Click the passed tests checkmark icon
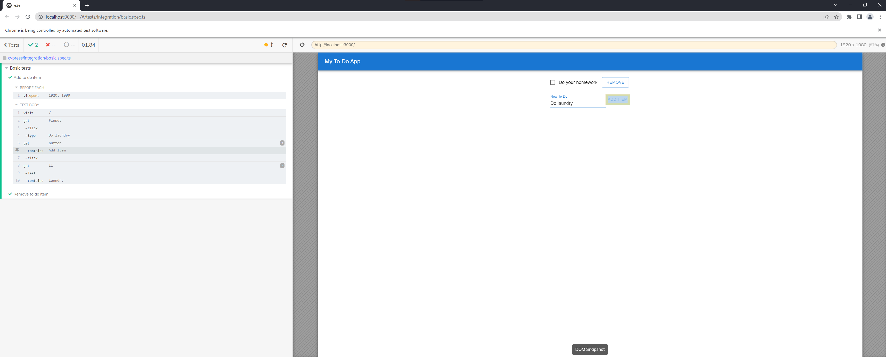 pyautogui.click(x=30, y=45)
